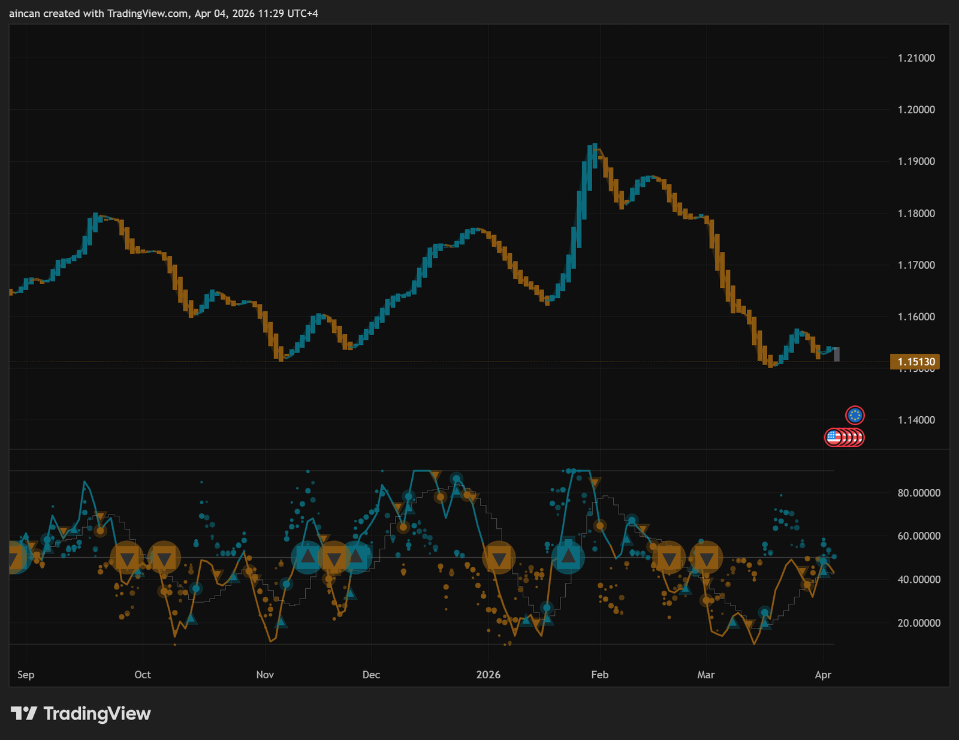Screen dimensions: 959x740
Task: Click the US flag economic event icon
Action: pyautogui.click(x=833, y=438)
